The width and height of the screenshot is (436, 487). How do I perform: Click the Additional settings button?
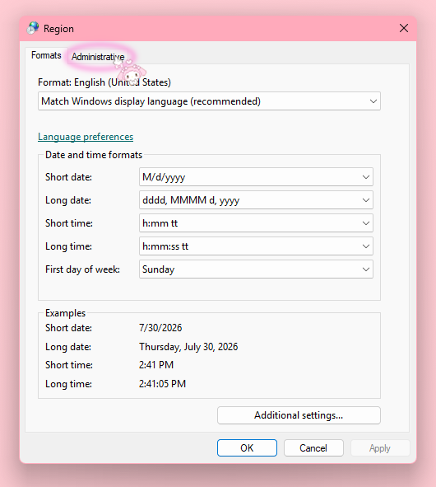tap(299, 415)
